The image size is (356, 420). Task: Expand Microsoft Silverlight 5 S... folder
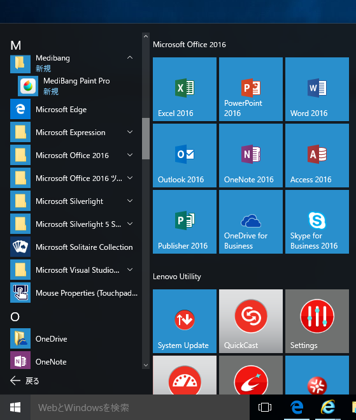pos(130,224)
